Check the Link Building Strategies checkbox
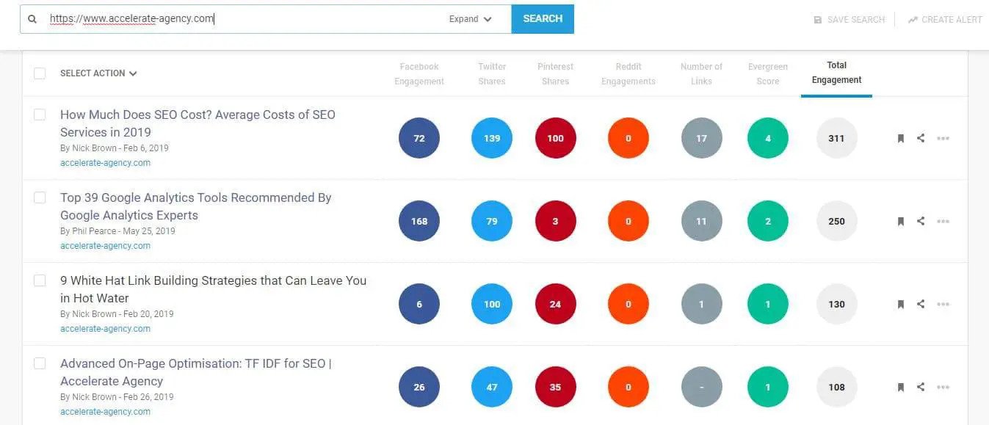 tap(40, 280)
